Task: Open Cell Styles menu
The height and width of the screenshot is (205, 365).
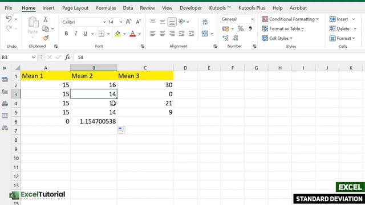Action: tap(277, 38)
